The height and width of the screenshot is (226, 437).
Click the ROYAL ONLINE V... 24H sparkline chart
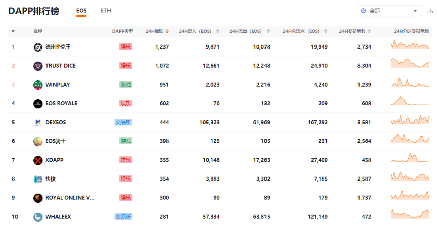410,195
